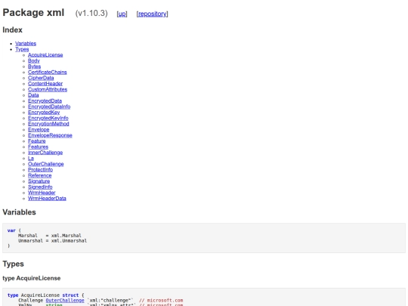The image size is (408, 306).
Task: Open the EncryptedDataInfo link
Action: (x=49, y=107)
